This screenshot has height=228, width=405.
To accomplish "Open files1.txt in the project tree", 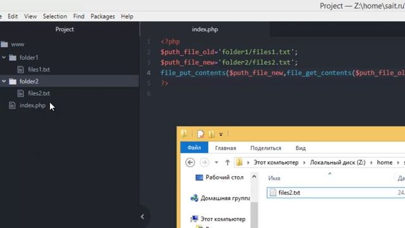I will (39, 69).
